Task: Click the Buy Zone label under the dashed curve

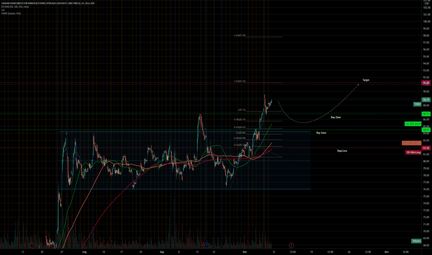Action: (336, 117)
